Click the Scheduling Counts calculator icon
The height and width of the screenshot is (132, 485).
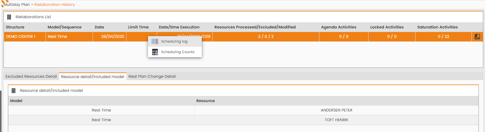click(155, 52)
